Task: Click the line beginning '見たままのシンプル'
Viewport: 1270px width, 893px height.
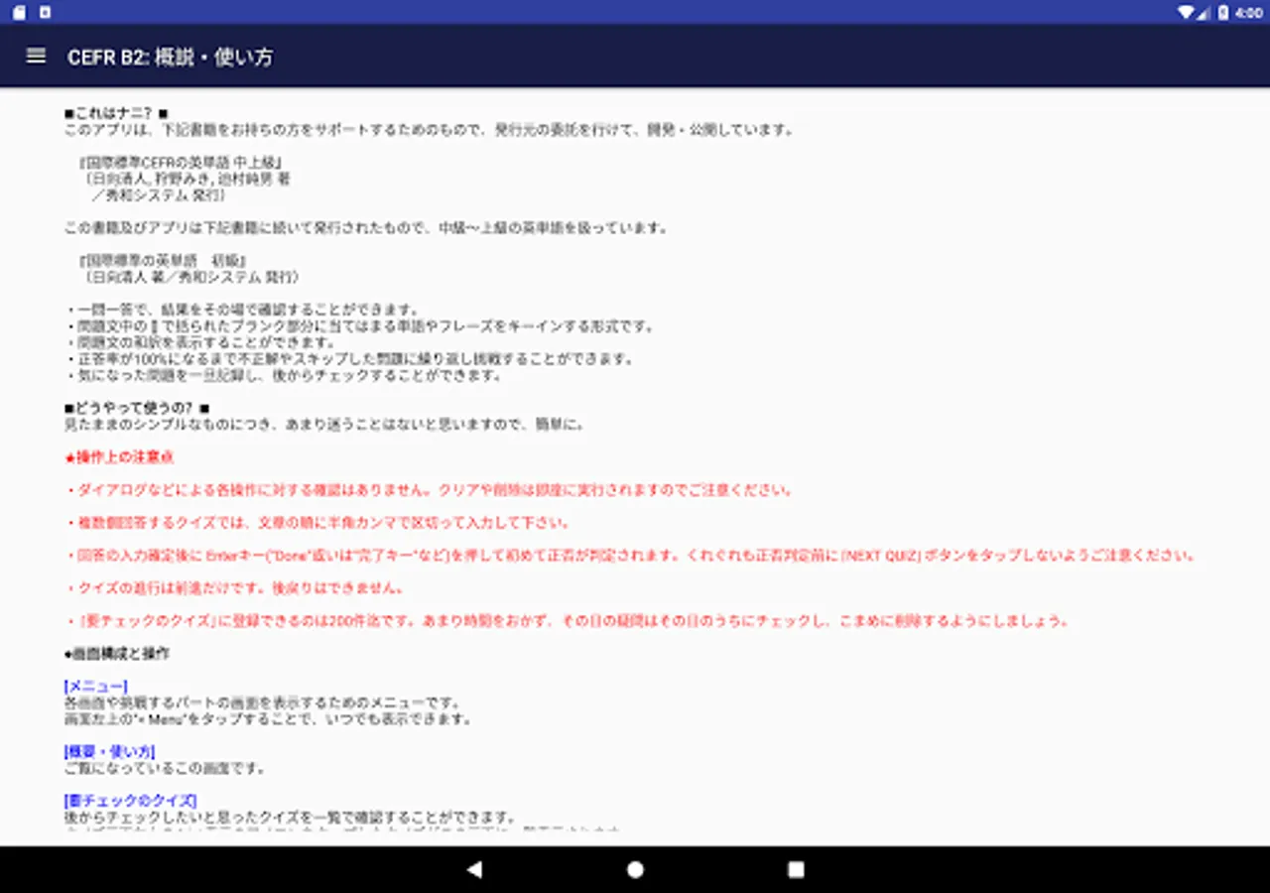Action: [325, 425]
